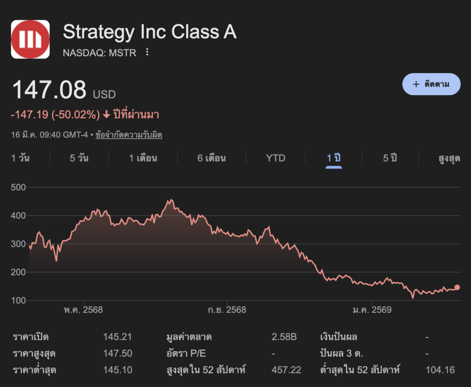Switch to the 5 วัน range tab
Viewport: 471px width, 387px height.
pos(79,158)
